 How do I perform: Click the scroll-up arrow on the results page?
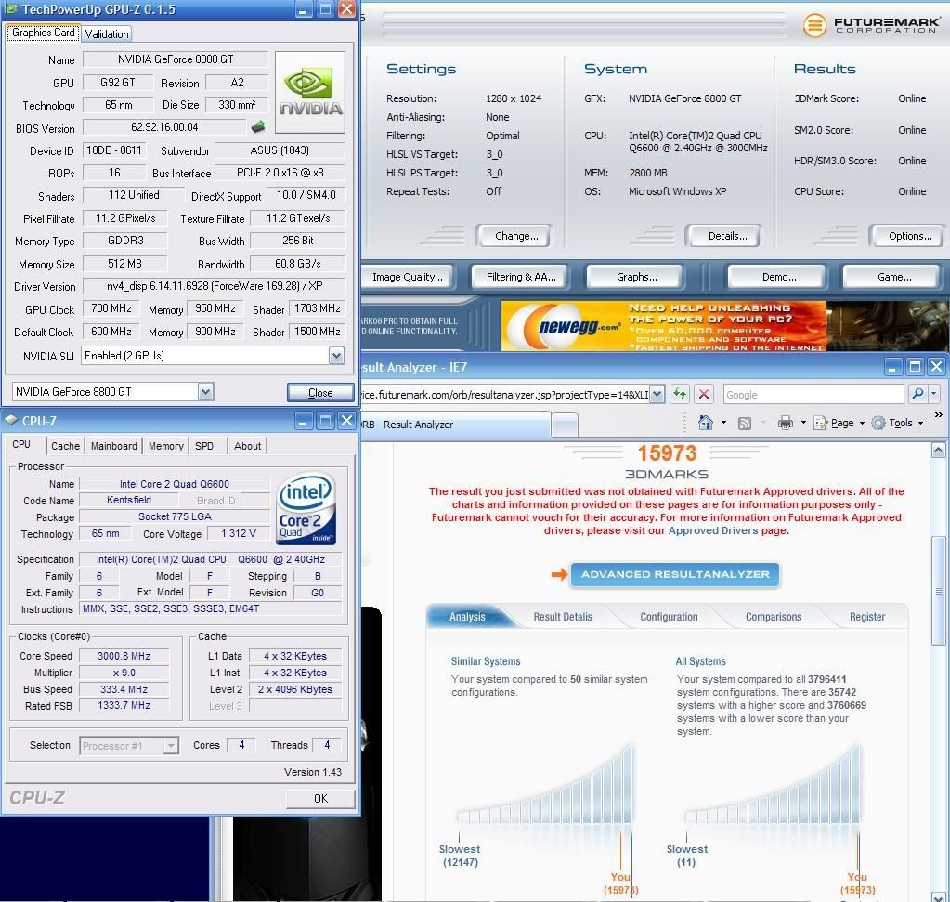coord(938,450)
